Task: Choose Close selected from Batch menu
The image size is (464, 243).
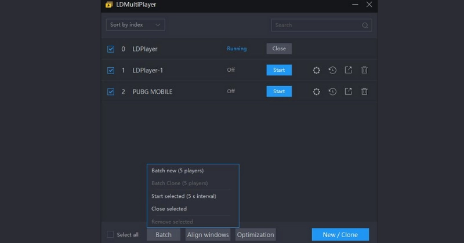Action: point(169,209)
